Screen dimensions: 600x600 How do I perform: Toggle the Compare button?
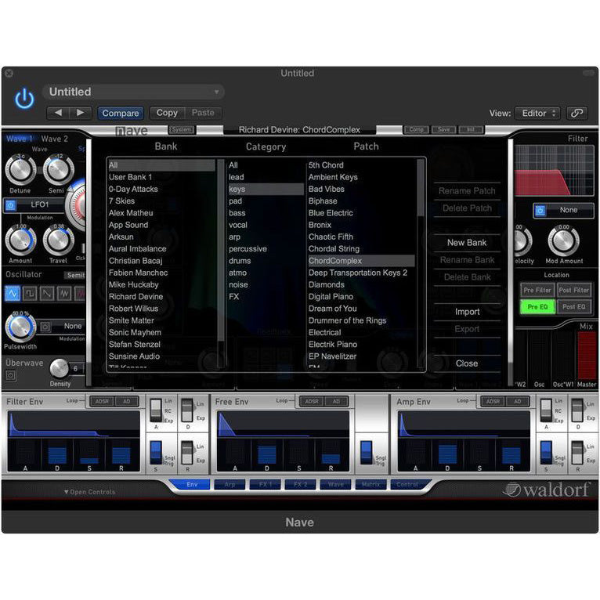click(x=121, y=113)
